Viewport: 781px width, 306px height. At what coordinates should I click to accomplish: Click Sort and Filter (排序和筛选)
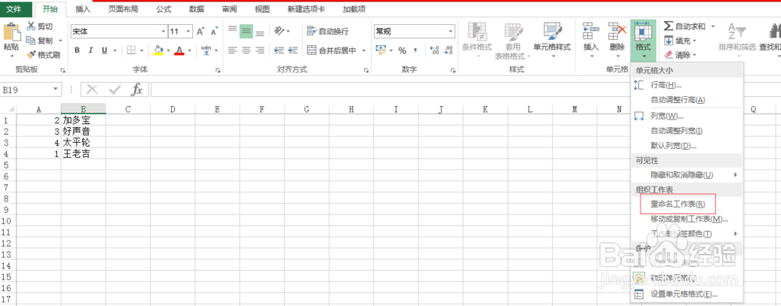point(736,40)
